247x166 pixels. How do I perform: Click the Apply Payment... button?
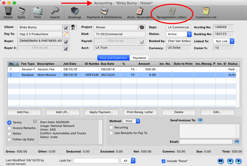coord(101,112)
